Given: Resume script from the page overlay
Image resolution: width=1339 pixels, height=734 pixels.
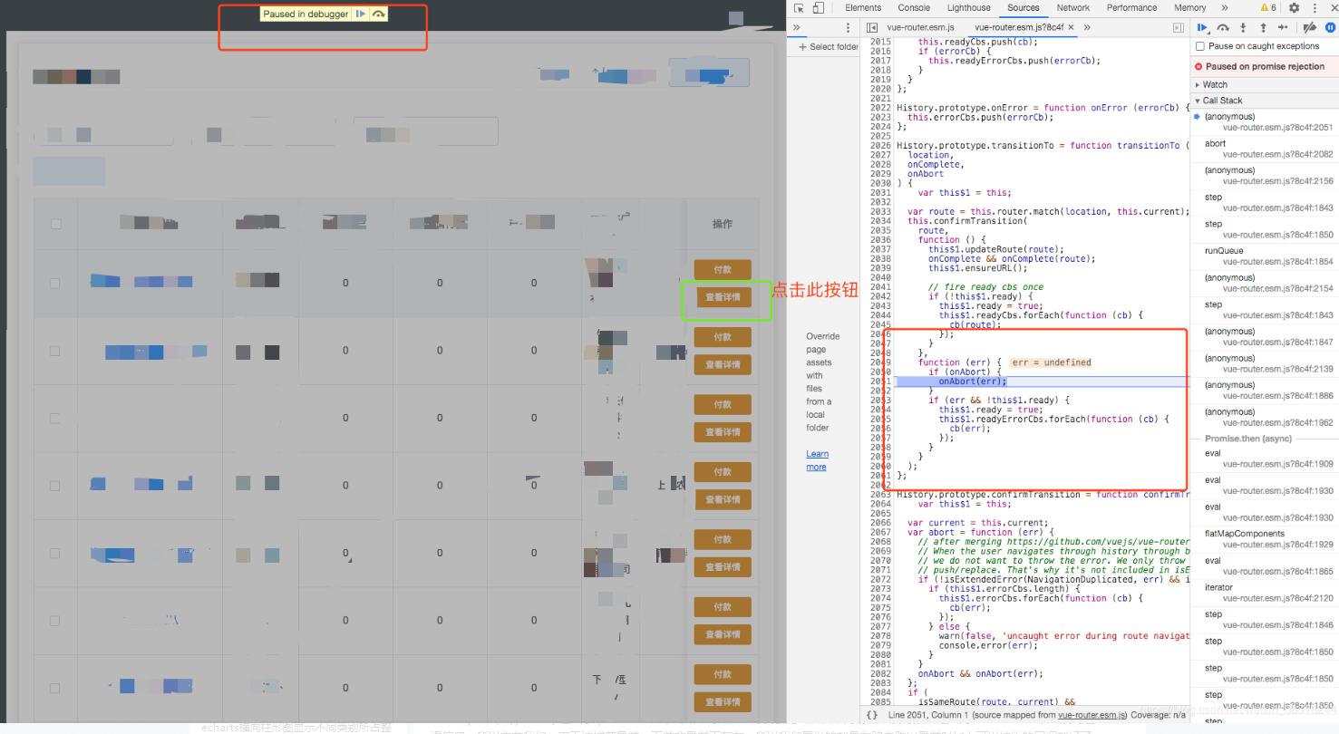Looking at the screenshot, I should 361,14.
